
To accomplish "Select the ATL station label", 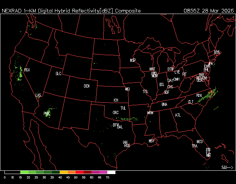I will pos(178,115).
